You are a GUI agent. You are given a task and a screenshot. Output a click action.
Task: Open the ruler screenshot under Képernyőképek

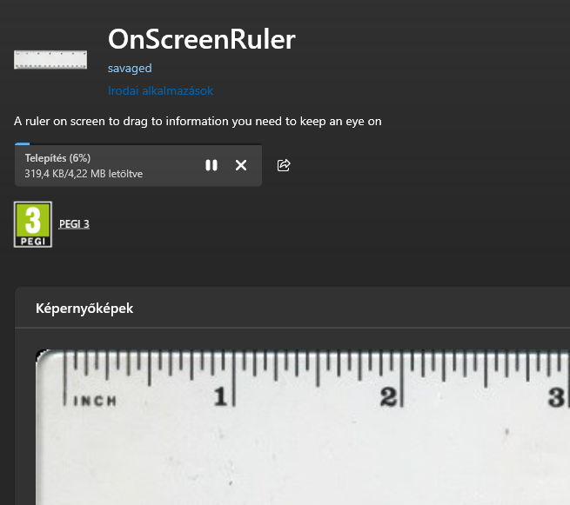pos(303,427)
